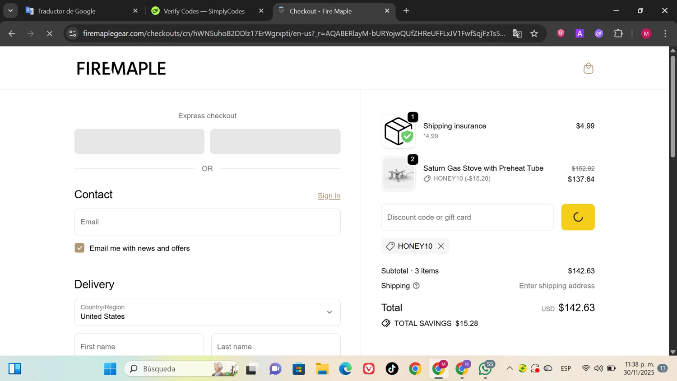Click the First name field
This screenshot has height=381, width=677.
click(139, 345)
